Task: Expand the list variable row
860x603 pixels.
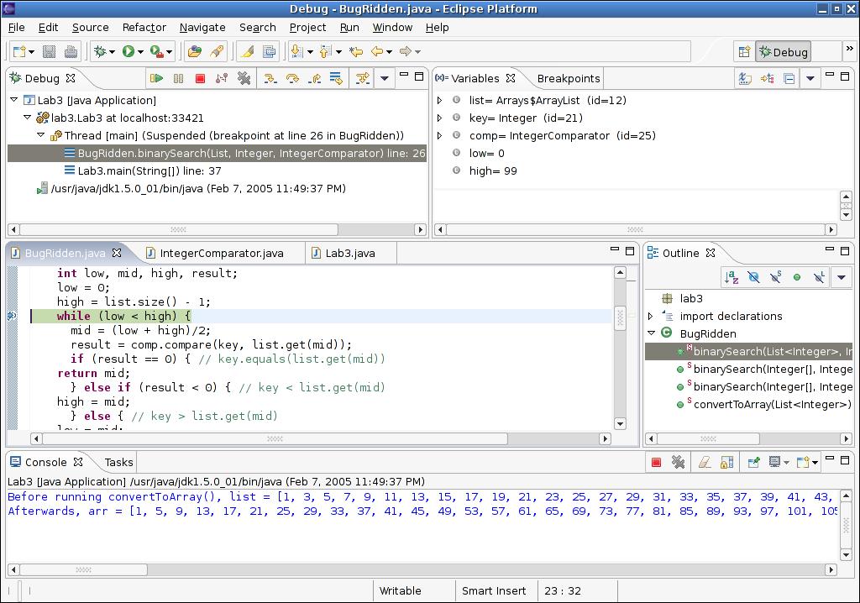Action: pos(439,101)
